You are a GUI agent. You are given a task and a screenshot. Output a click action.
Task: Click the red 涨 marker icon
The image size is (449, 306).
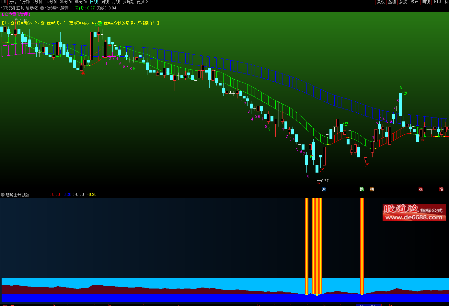[x=420, y=189]
